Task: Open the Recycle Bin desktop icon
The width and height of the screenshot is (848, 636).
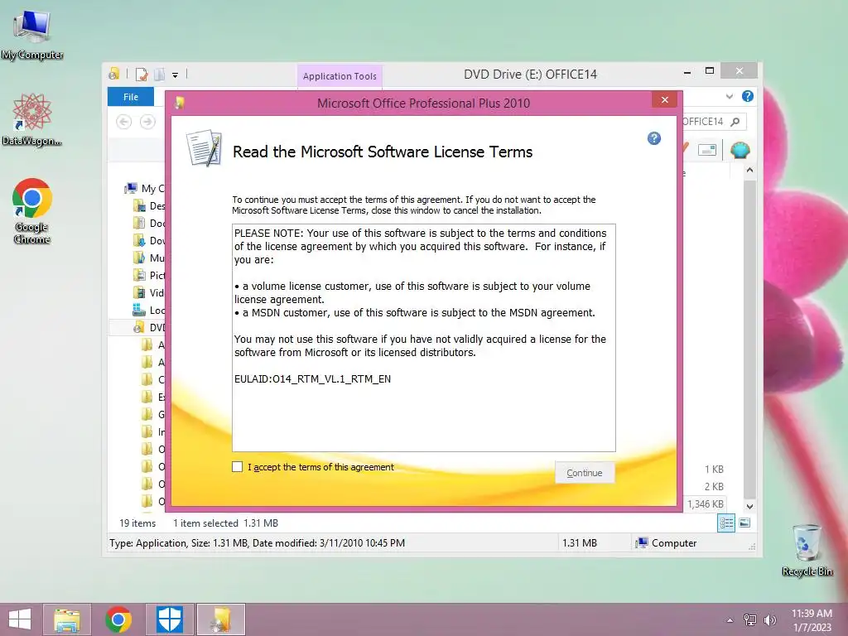Action: [x=807, y=550]
